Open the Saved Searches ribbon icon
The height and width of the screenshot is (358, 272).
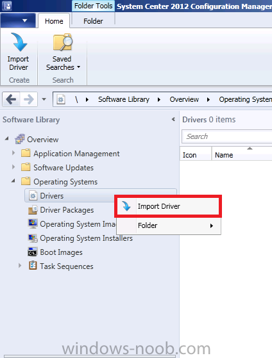click(x=63, y=42)
